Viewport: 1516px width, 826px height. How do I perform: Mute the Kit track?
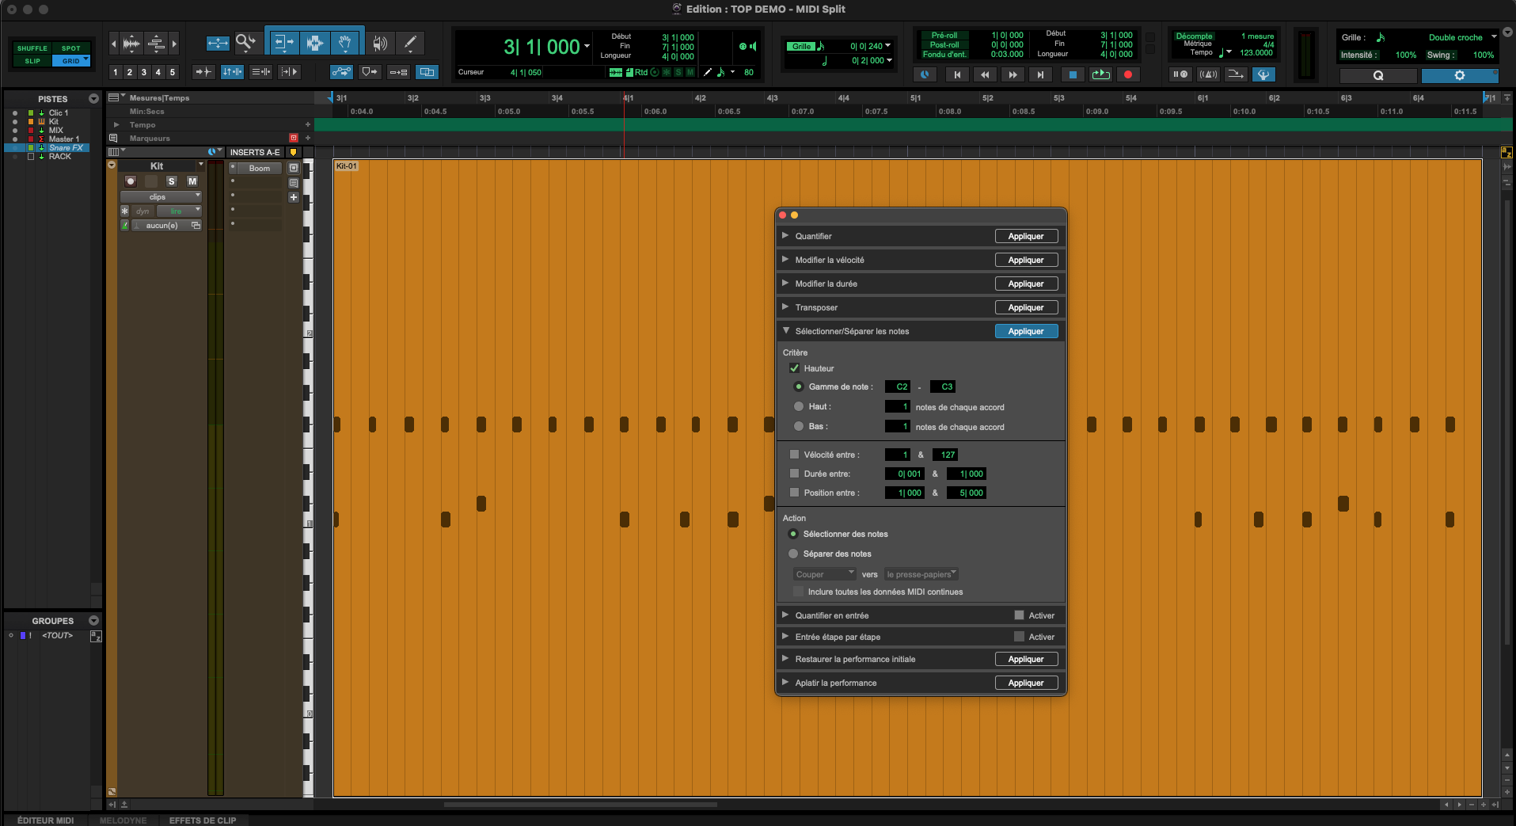[x=192, y=181]
